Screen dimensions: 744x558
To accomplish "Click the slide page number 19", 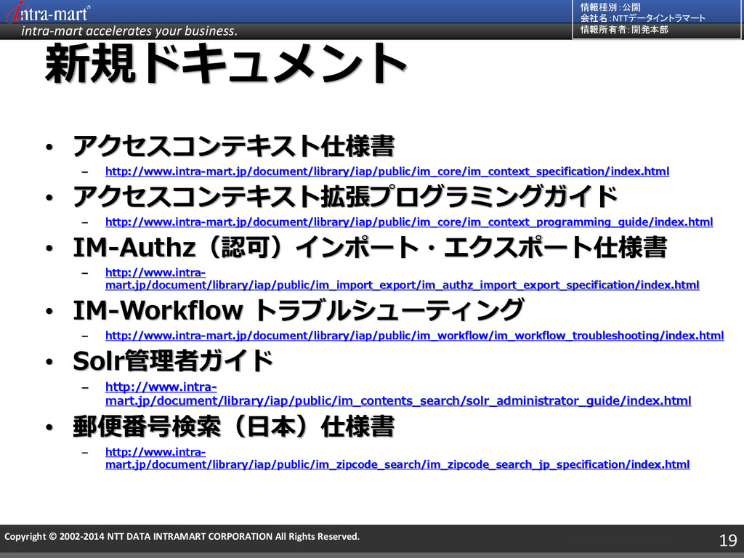I will click(x=728, y=540).
